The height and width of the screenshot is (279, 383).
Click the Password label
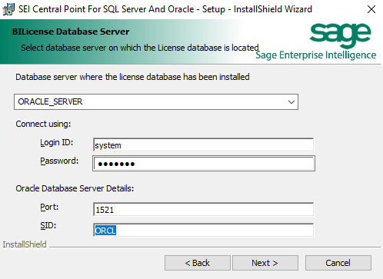coord(59,161)
